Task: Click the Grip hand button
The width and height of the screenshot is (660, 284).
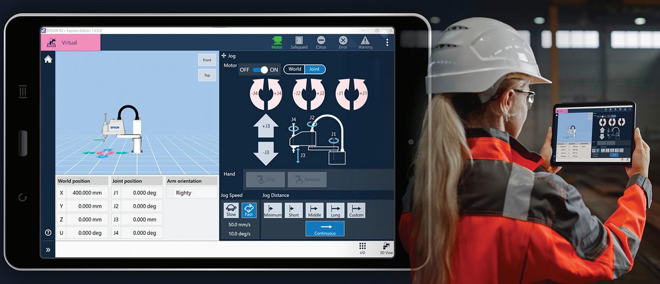Action: tap(265, 179)
